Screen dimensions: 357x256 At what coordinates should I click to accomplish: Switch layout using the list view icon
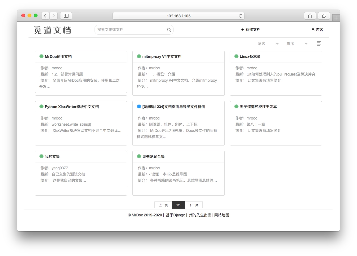(319, 44)
